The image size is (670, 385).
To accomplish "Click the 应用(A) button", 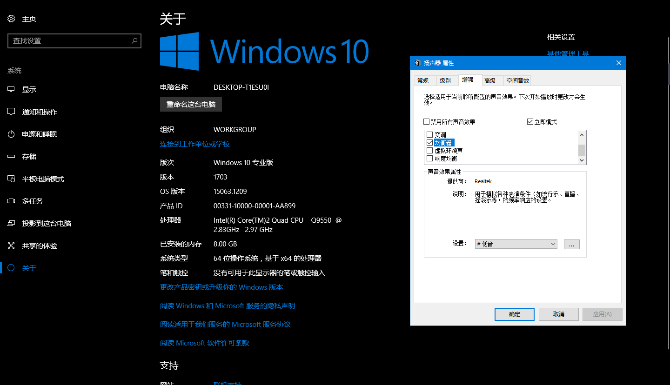I will point(603,314).
